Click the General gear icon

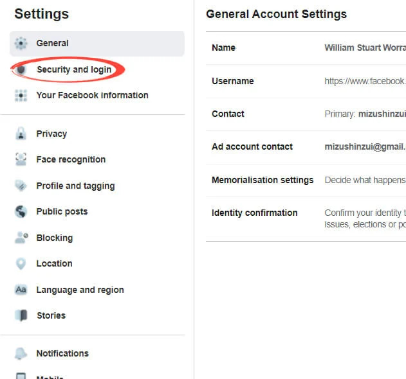click(21, 44)
